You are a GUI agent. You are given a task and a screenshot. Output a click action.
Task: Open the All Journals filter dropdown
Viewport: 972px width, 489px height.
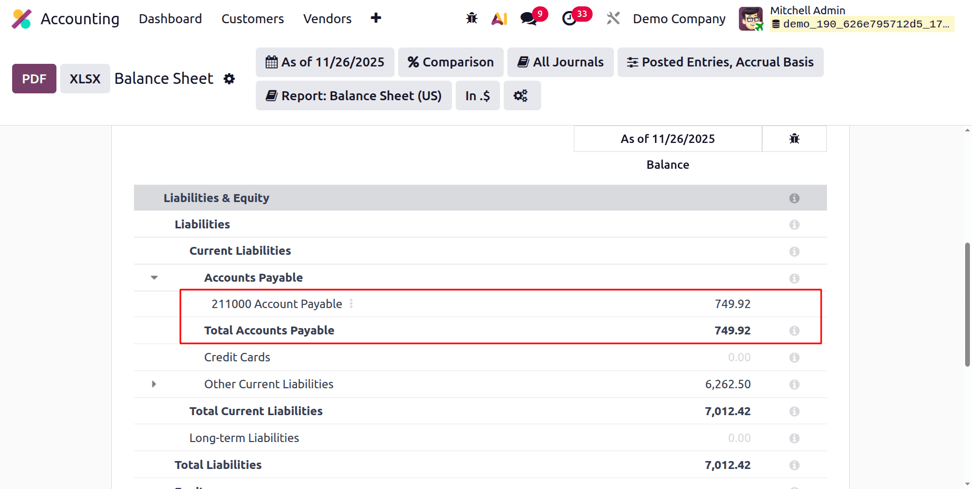(x=561, y=62)
